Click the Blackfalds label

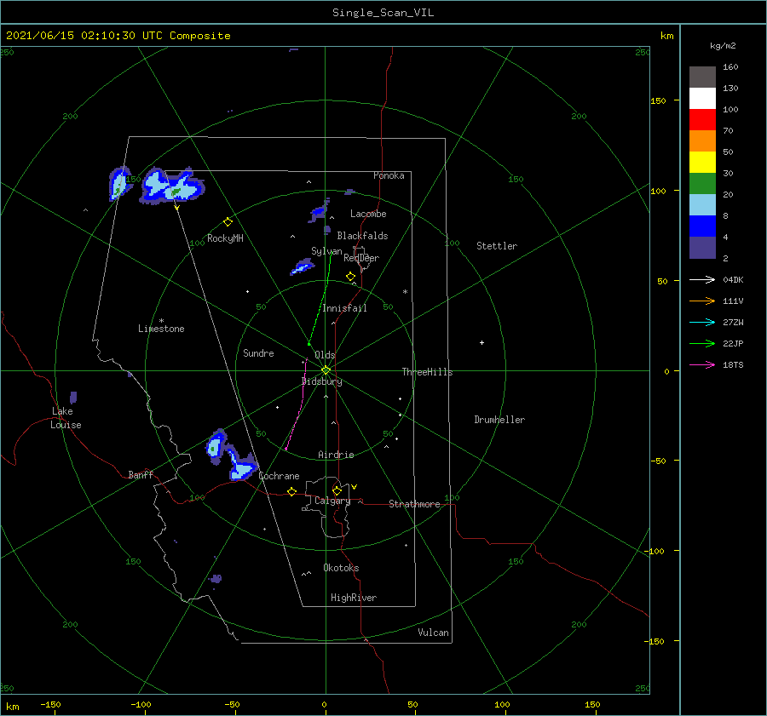click(x=362, y=236)
